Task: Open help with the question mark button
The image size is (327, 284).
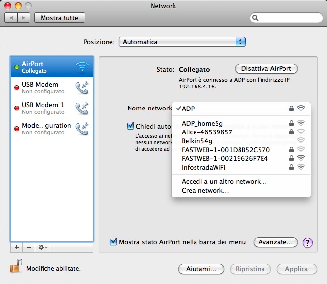Action: pyautogui.click(x=307, y=243)
